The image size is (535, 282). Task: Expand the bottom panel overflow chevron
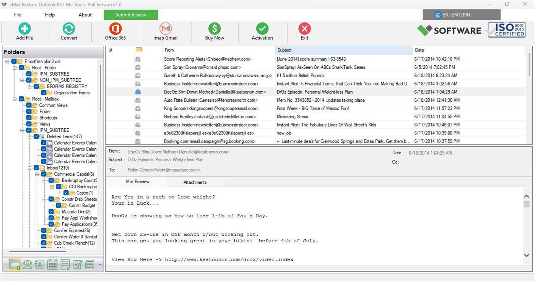coord(100,265)
